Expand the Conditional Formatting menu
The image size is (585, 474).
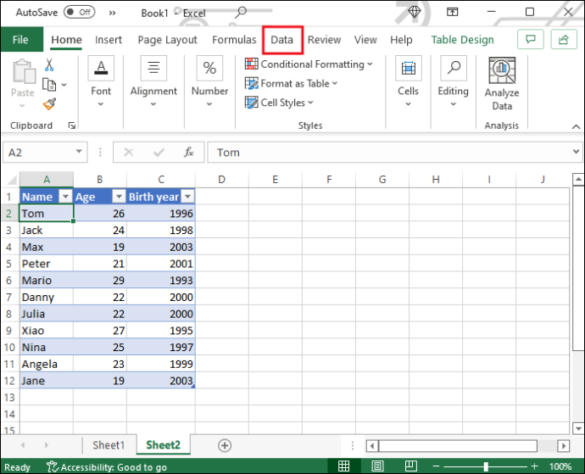(309, 64)
